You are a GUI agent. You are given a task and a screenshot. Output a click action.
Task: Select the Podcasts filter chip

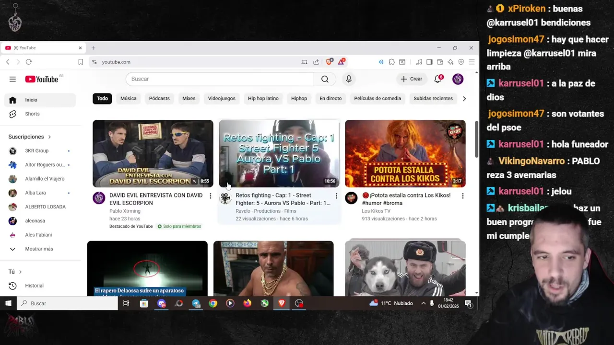(159, 99)
